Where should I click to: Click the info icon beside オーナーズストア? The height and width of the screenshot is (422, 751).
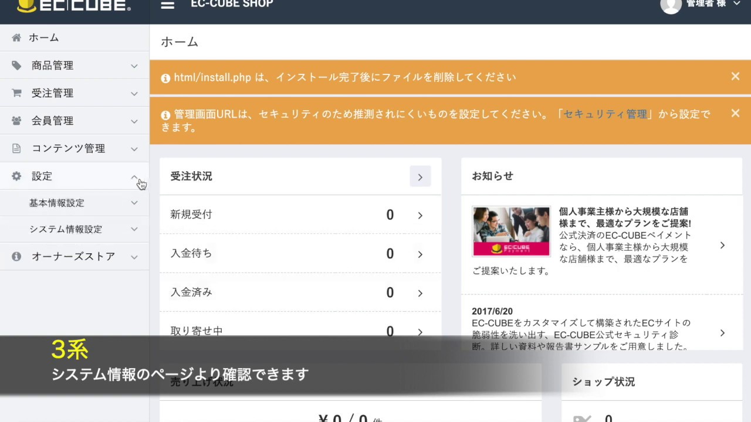[16, 256]
